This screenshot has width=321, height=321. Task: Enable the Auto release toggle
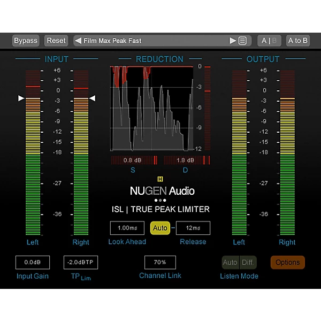(160, 228)
